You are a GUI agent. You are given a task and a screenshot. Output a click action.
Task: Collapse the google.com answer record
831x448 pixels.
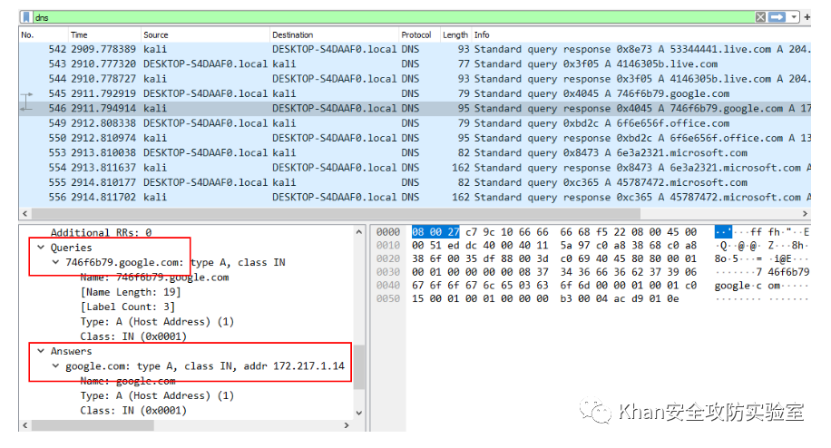point(56,366)
